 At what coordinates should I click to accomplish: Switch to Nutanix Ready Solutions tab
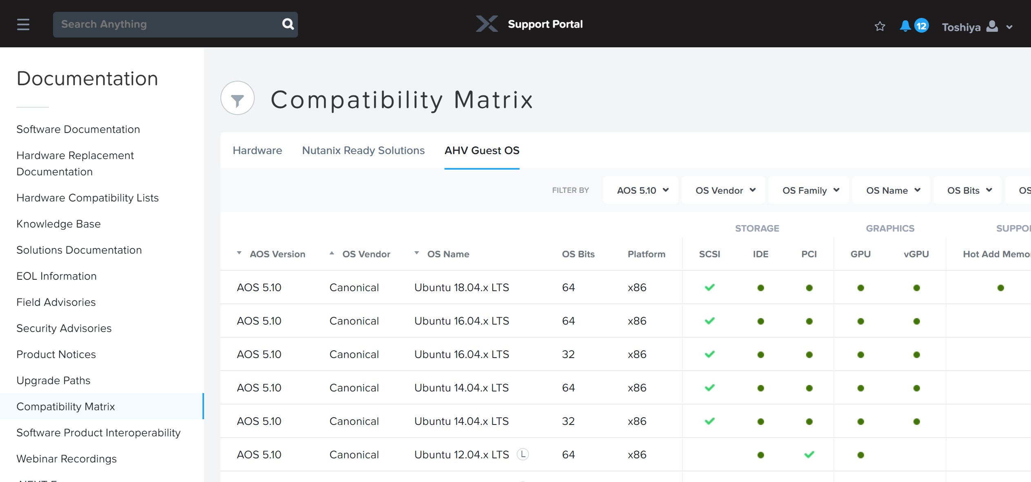click(363, 150)
